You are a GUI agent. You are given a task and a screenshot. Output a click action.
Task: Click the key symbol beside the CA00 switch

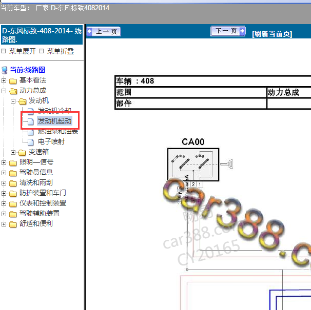coord(227,164)
